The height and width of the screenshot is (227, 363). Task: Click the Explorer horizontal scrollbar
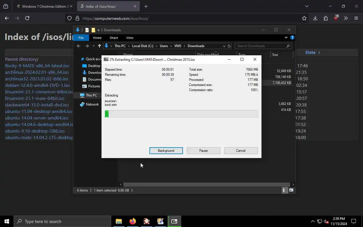click(207, 184)
